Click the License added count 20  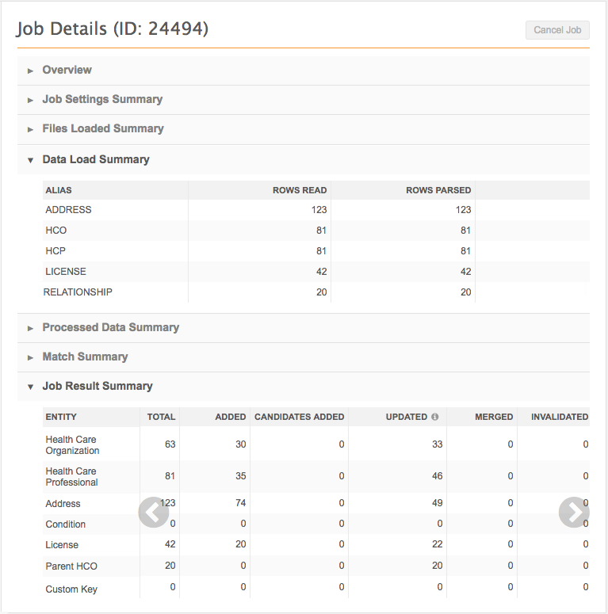240,545
